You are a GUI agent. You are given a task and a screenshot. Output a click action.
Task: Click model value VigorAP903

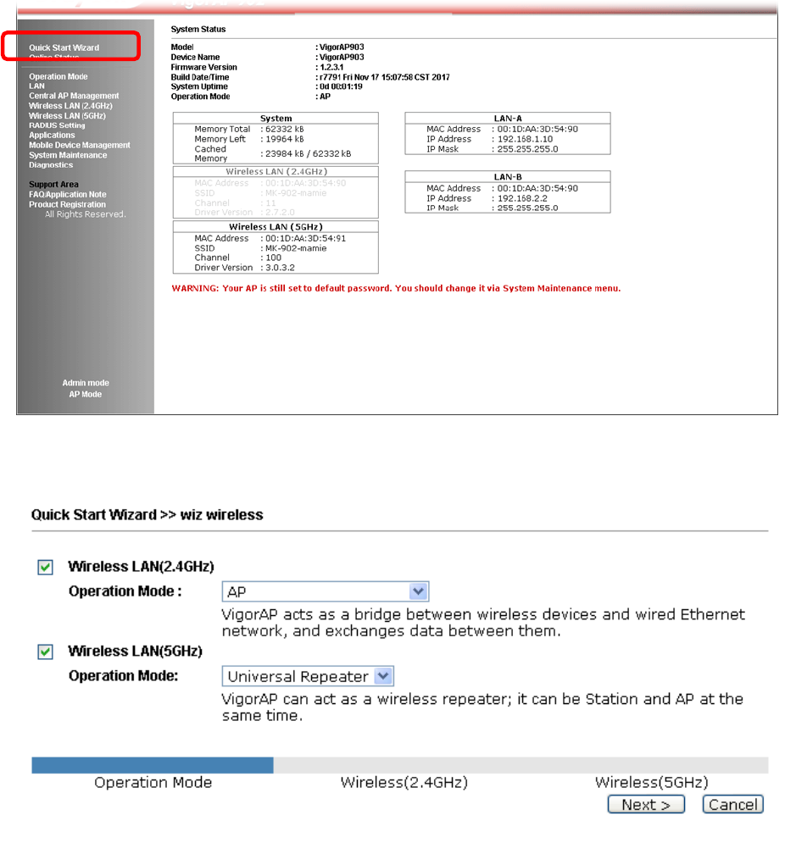tap(342, 47)
